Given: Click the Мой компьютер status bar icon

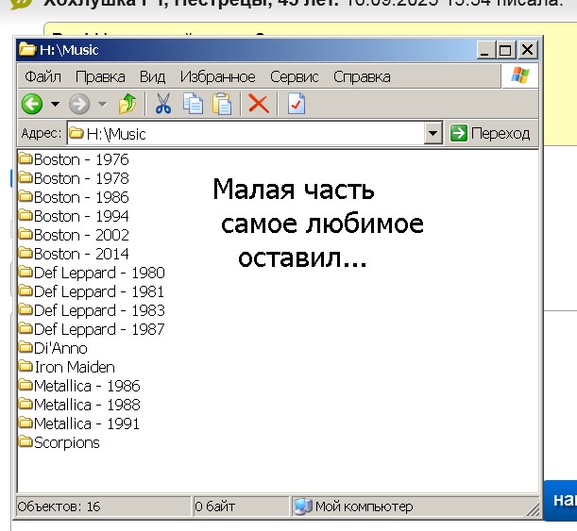Looking at the screenshot, I should [303, 506].
